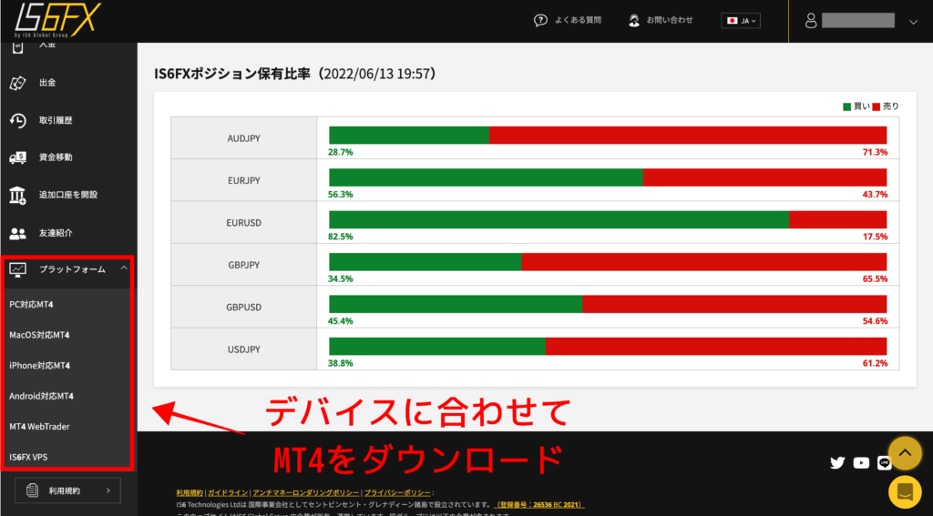The image size is (933, 516).
Task: Click the 利用規約 document icon
Action: [34, 491]
